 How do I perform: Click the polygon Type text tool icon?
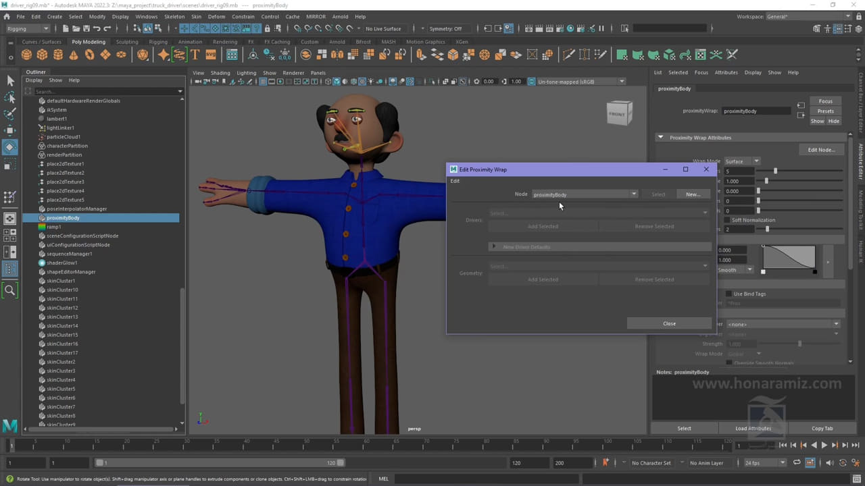tap(195, 55)
